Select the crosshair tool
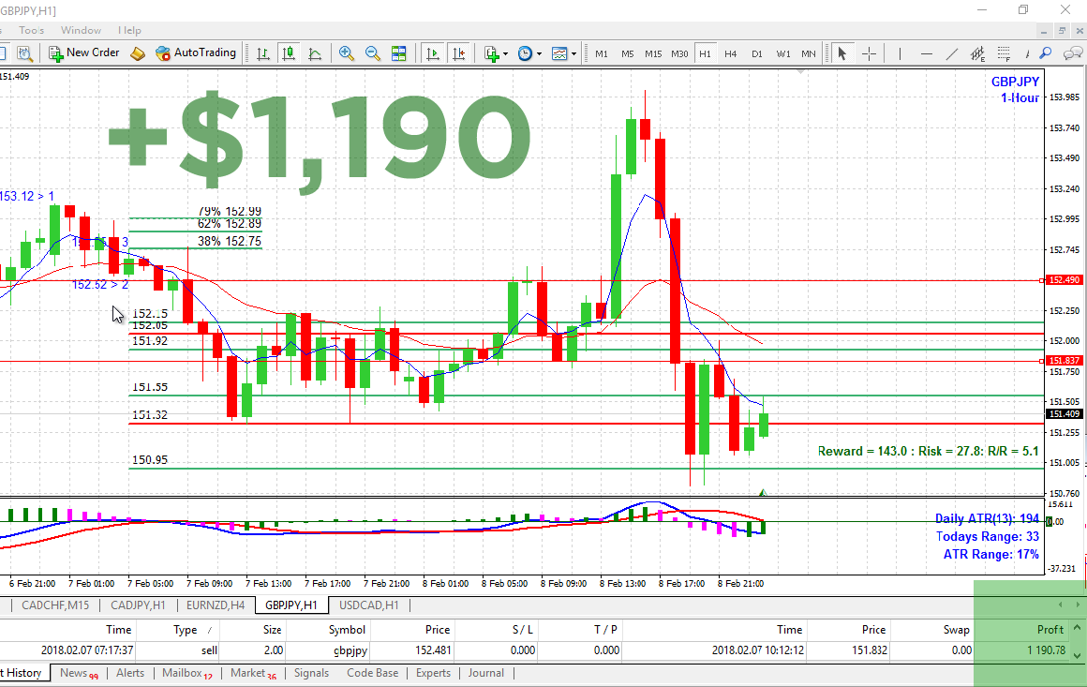 (x=869, y=53)
